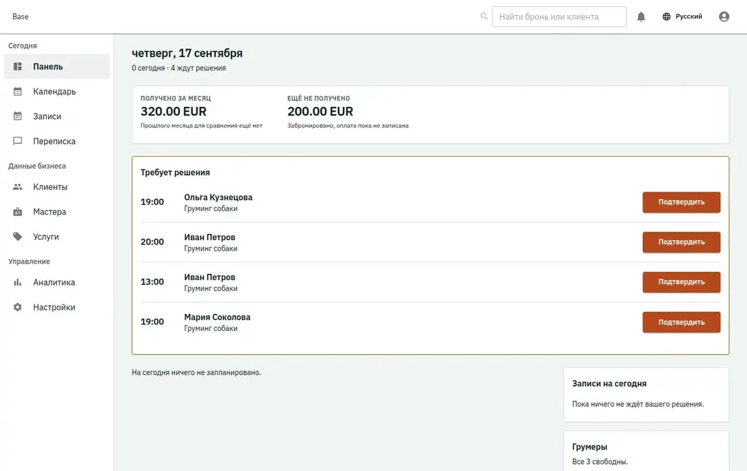Open the user account avatar icon
This screenshot has height=471, width=747.
[724, 17]
